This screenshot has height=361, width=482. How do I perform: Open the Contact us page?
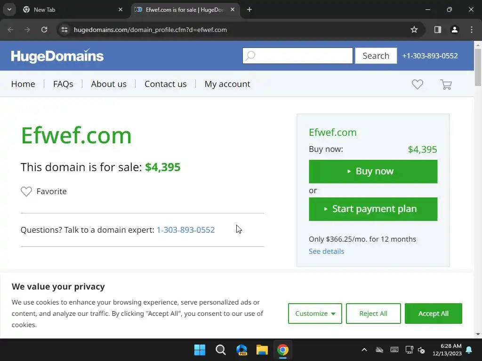165,84
